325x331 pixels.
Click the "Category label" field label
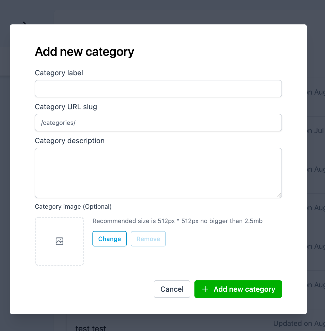[x=59, y=73]
